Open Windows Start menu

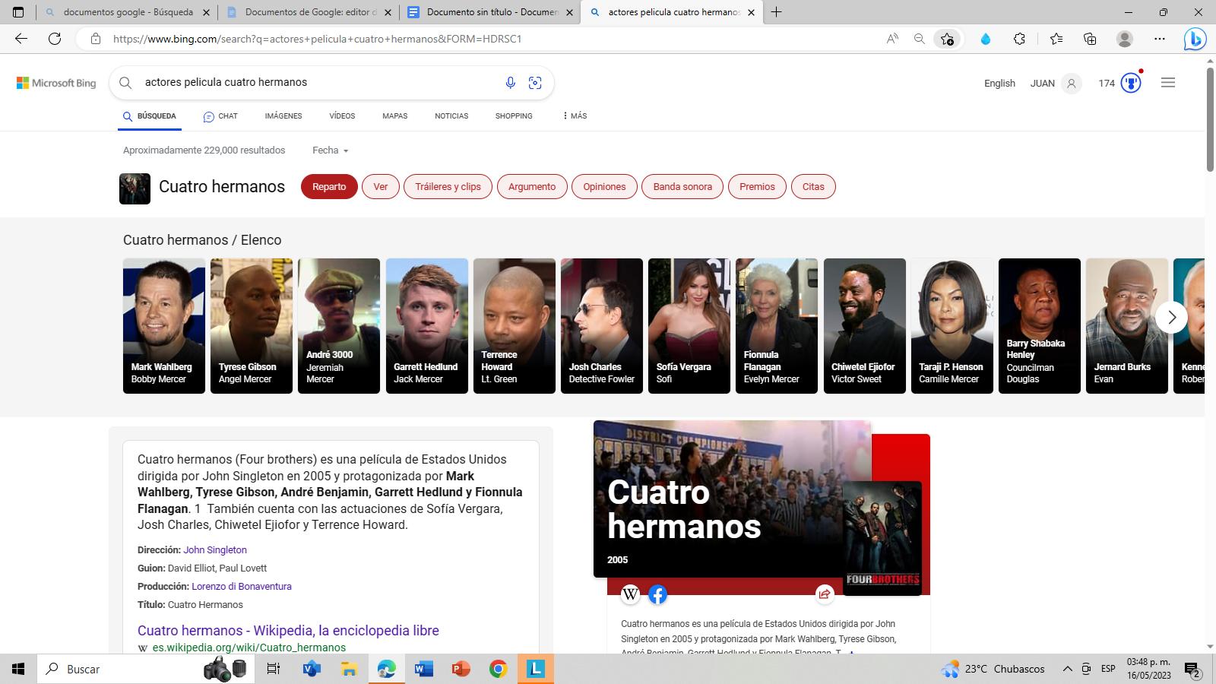click(x=18, y=669)
